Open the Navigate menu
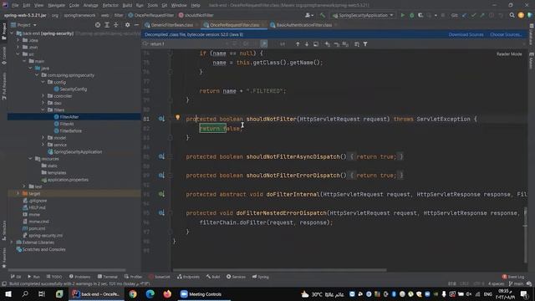 56,5
